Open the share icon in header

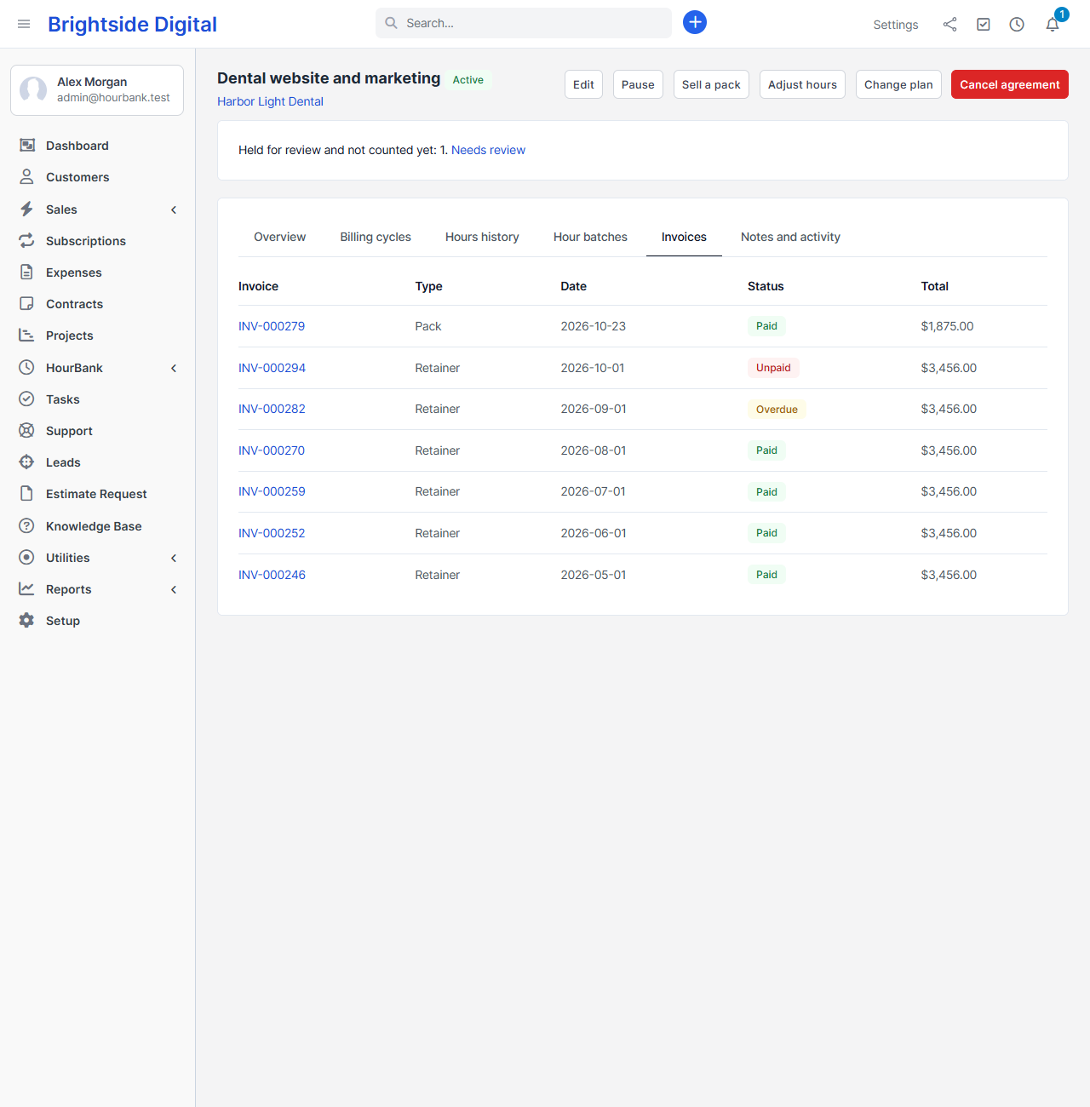(949, 25)
